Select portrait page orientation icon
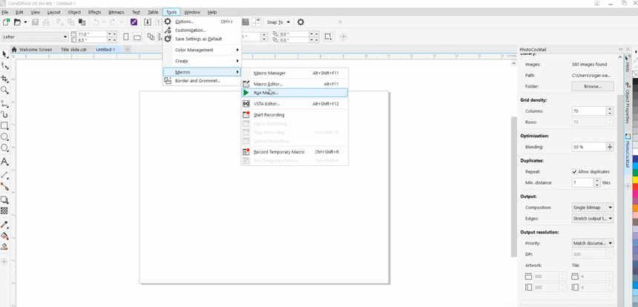 click(125, 37)
